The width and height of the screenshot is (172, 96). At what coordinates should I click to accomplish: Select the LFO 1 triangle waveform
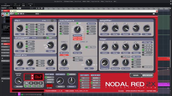(x=30, y=27)
